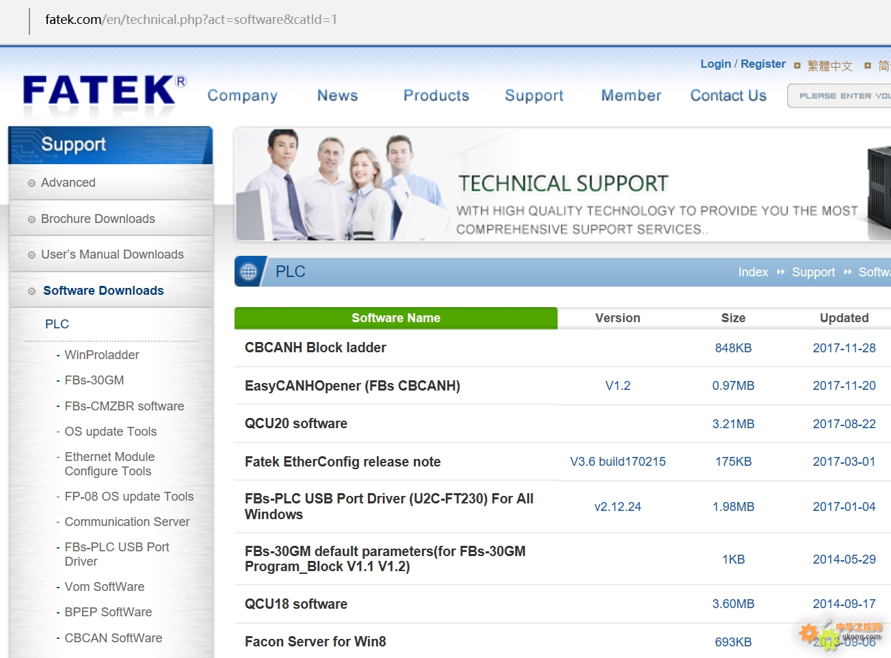Open FBs-30GM default parameters entry
The width and height of the screenshot is (891, 658).
click(x=385, y=559)
